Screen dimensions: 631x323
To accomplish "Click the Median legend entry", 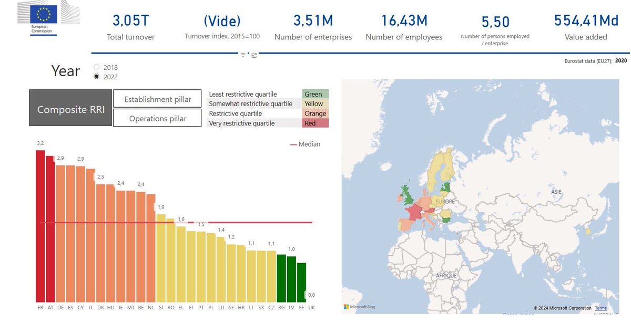I will click(306, 144).
